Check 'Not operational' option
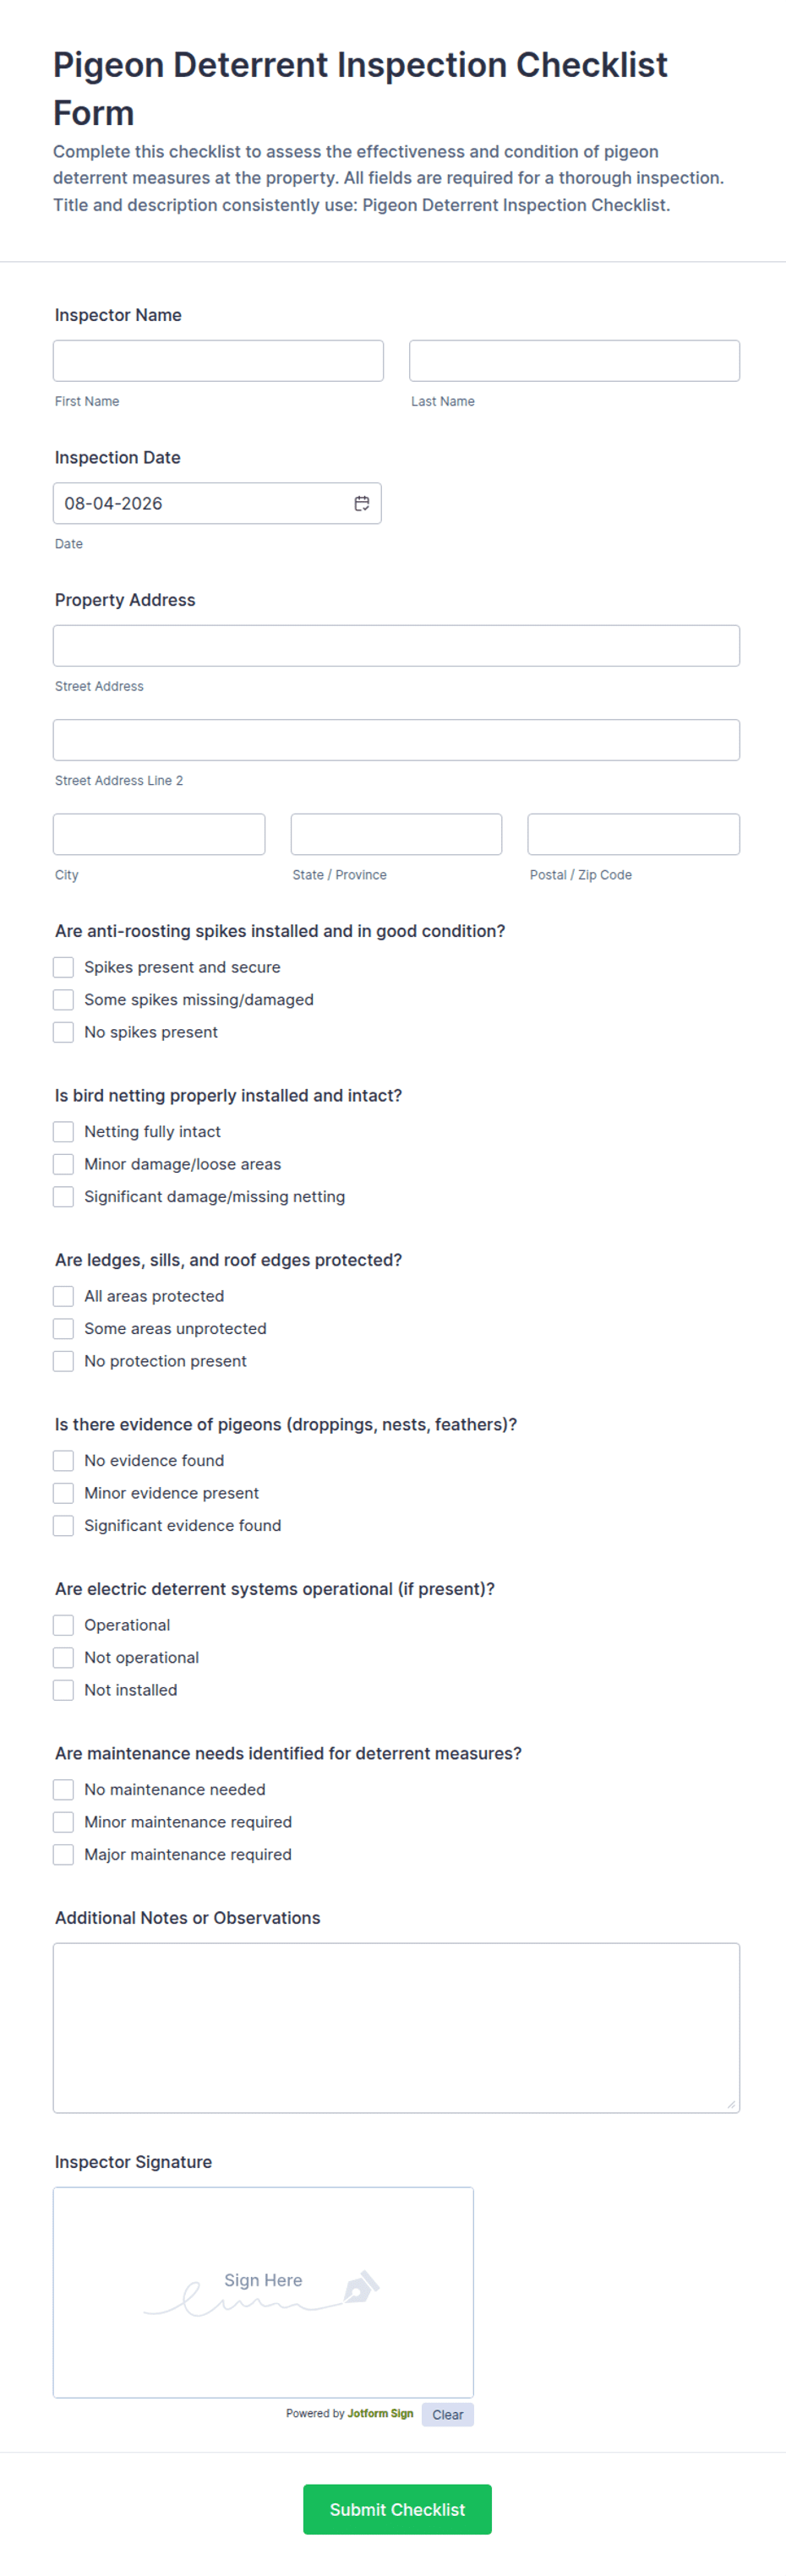Screen dimensions: 786x2576 63,1657
